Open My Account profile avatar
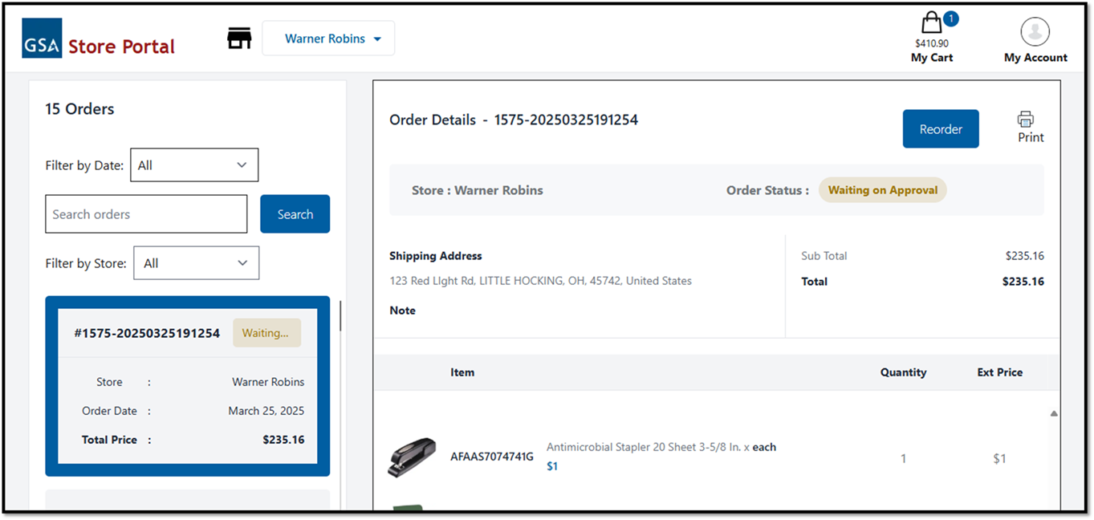The height and width of the screenshot is (520, 1094). (x=1035, y=32)
